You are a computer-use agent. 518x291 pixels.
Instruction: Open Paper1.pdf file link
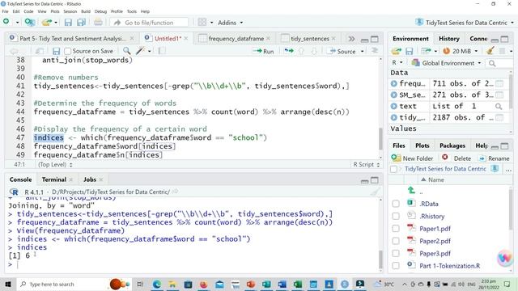pos(435,228)
